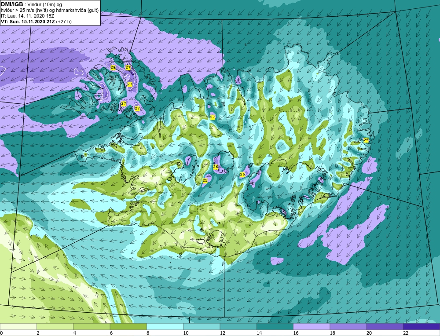This screenshot has width=440, height=336.
Task: Click the legend scale number 6
Action: 111,333
